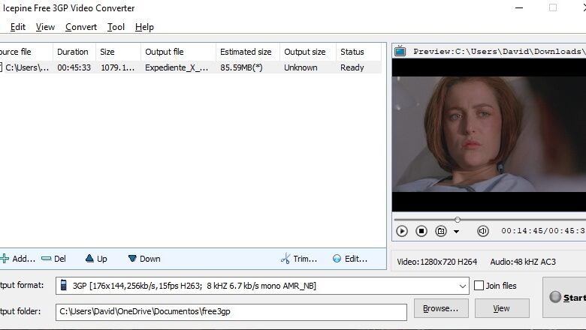Start the conversion
Screen dimensions: 586x330
[565, 297]
